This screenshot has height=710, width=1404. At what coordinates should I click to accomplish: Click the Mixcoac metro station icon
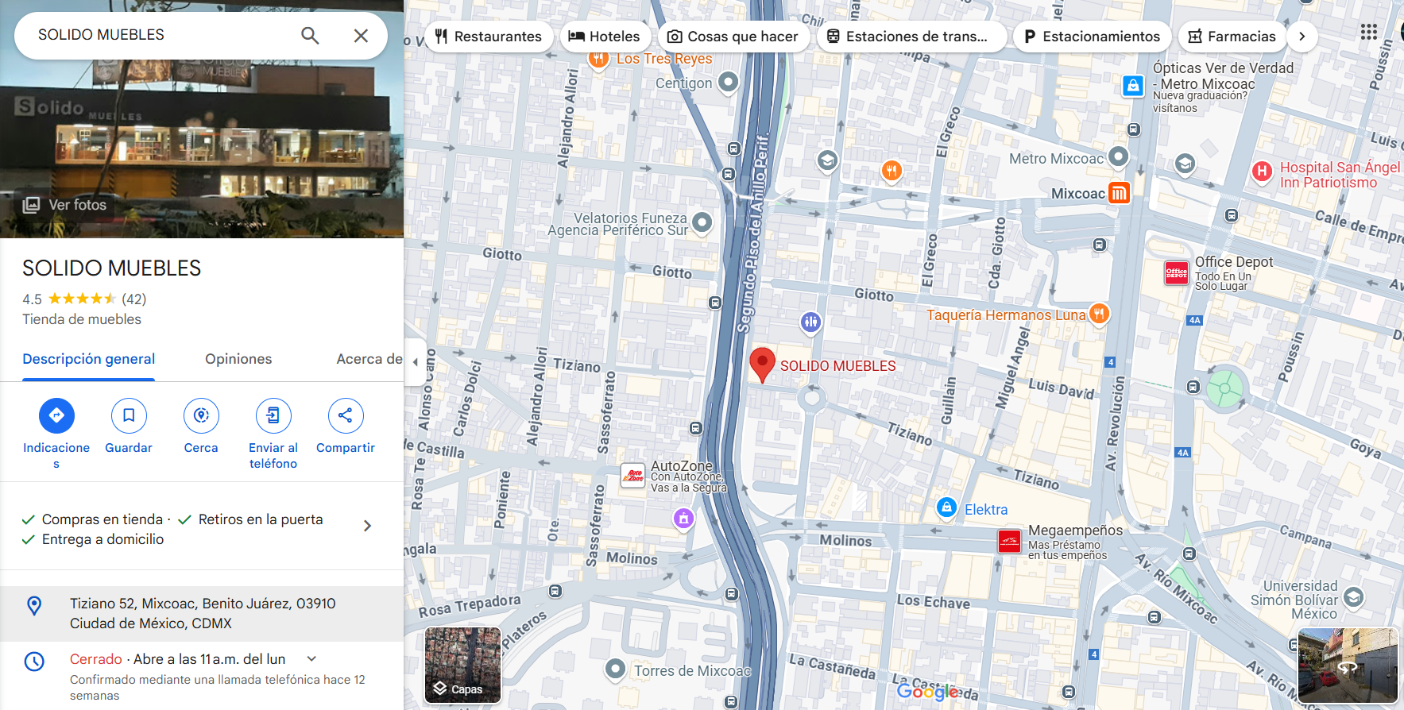point(1119,193)
